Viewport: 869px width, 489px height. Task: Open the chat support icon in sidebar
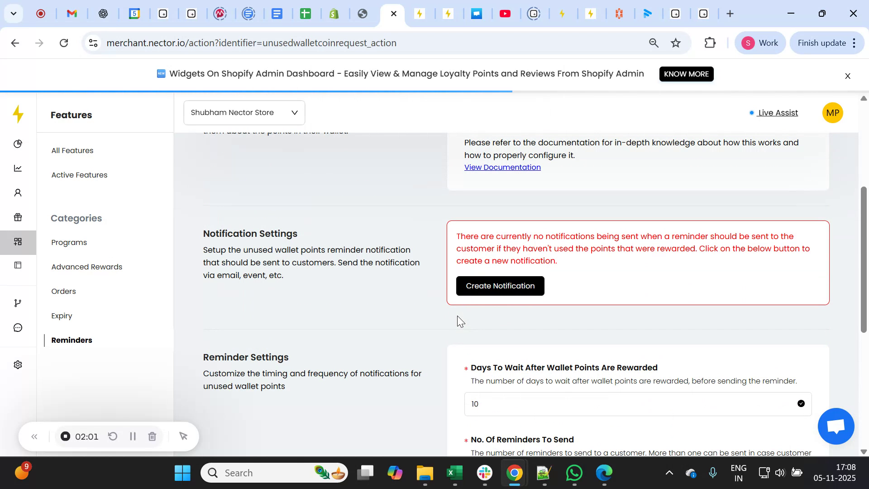pos(18,327)
